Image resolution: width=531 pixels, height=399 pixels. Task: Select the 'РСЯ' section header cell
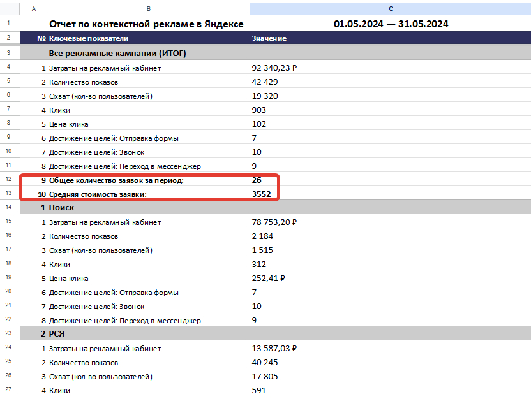[148, 334]
